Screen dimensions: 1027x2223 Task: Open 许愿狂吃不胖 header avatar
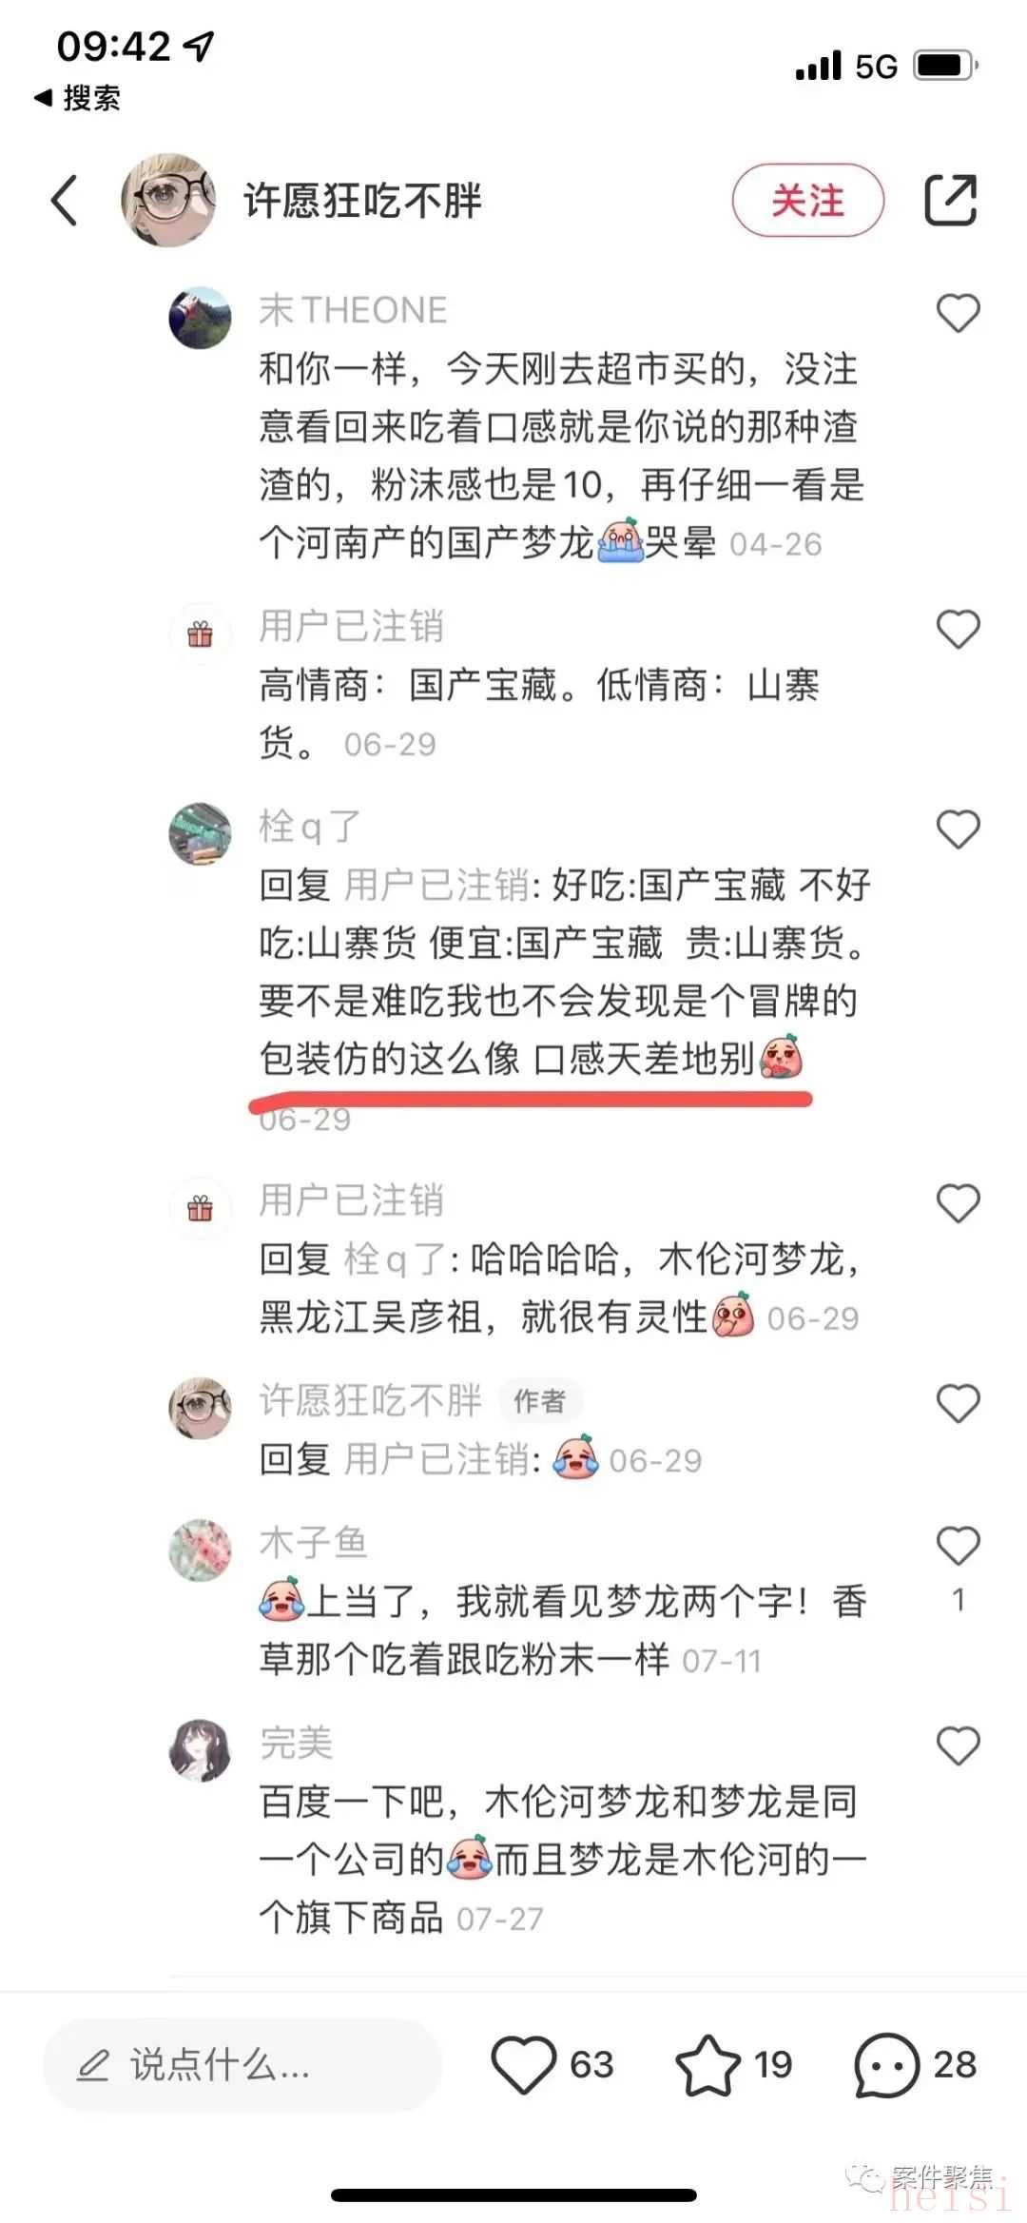click(x=168, y=200)
